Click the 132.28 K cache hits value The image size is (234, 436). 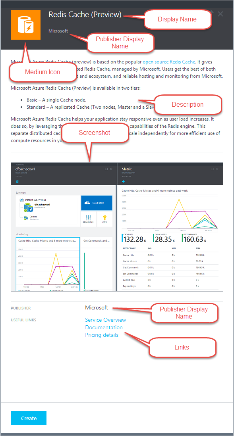click(x=135, y=239)
